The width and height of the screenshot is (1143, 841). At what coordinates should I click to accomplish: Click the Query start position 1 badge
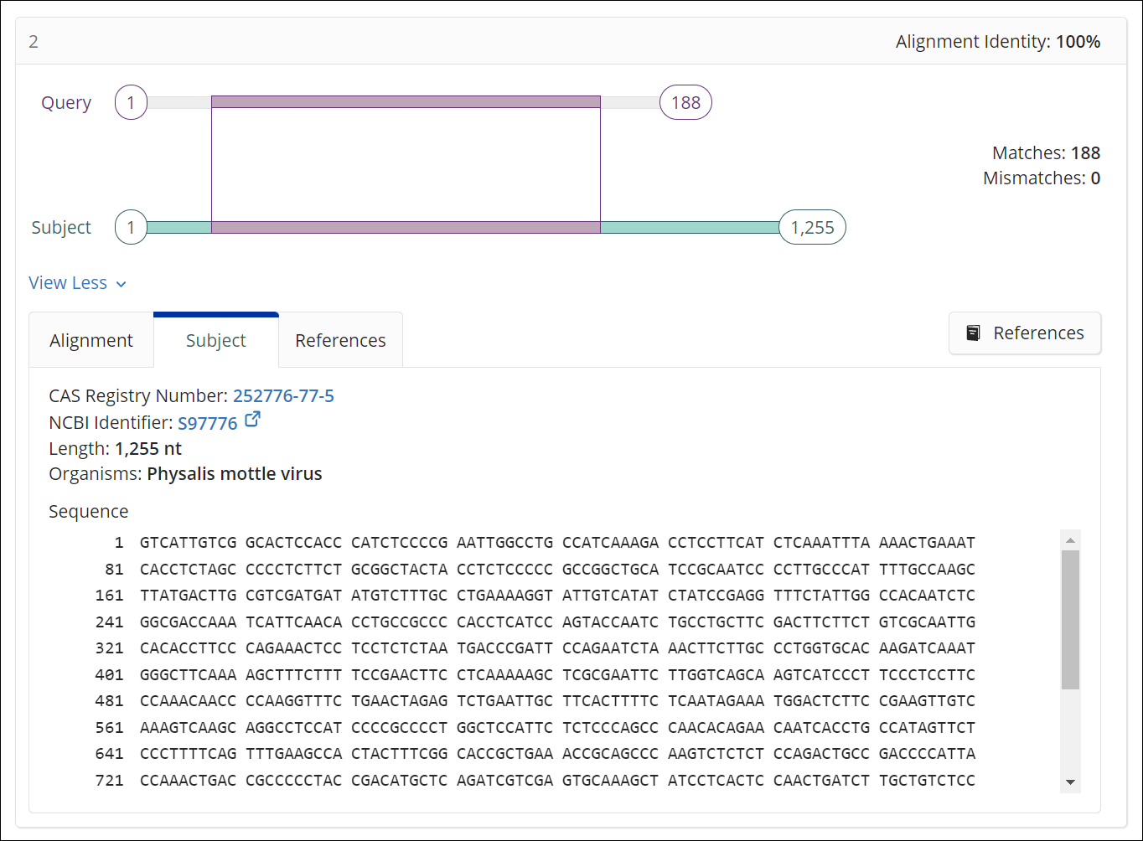click(131, 102)
